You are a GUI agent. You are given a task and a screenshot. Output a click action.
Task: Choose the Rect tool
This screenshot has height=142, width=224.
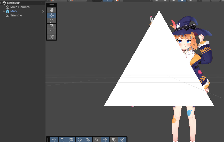point(51,32)
